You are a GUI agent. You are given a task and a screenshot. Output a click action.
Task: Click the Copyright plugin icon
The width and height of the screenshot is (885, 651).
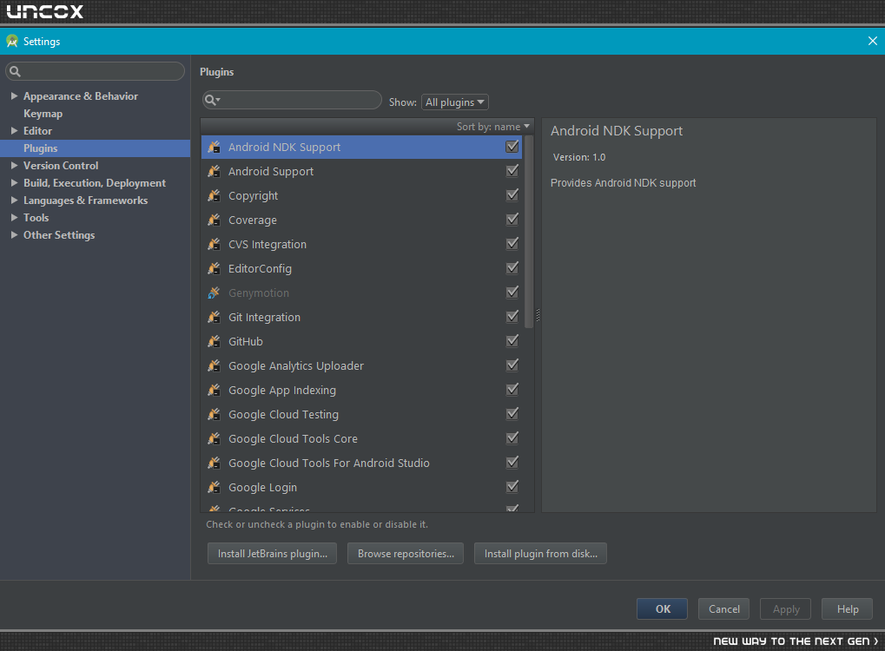[214, 196]
